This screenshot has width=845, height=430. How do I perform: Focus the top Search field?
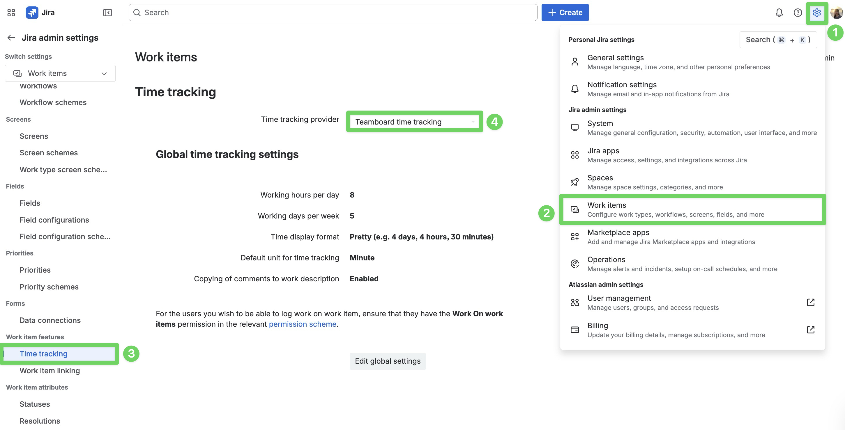point(333,13)
